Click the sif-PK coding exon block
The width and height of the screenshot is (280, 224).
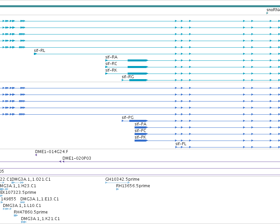pyautogui.click(x=141, y=141)
